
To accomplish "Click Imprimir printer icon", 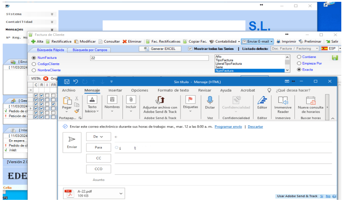I will pyautogui.click(x=278, y=41).
